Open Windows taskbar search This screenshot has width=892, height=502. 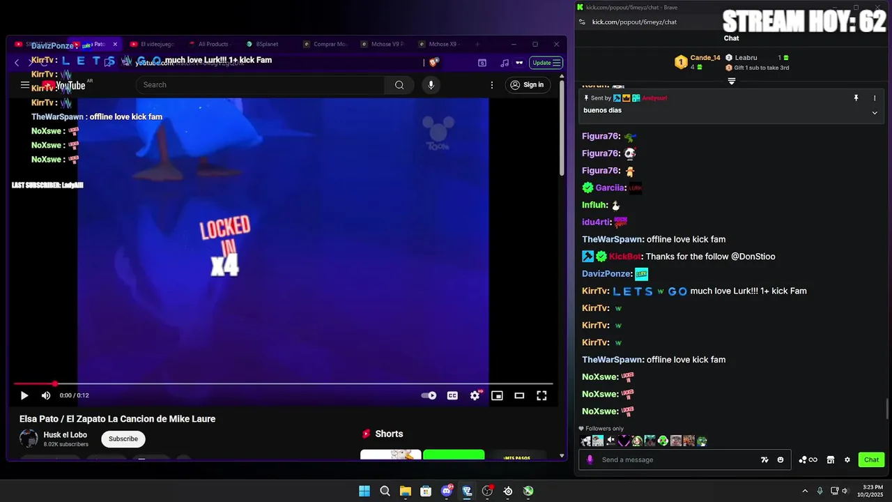point(385,491)
